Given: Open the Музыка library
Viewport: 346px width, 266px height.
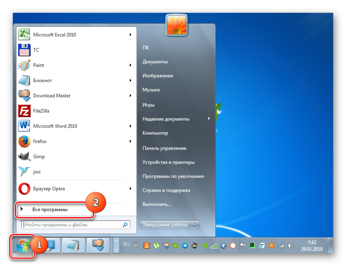Looking at the screenshot, I should point(151,90).
